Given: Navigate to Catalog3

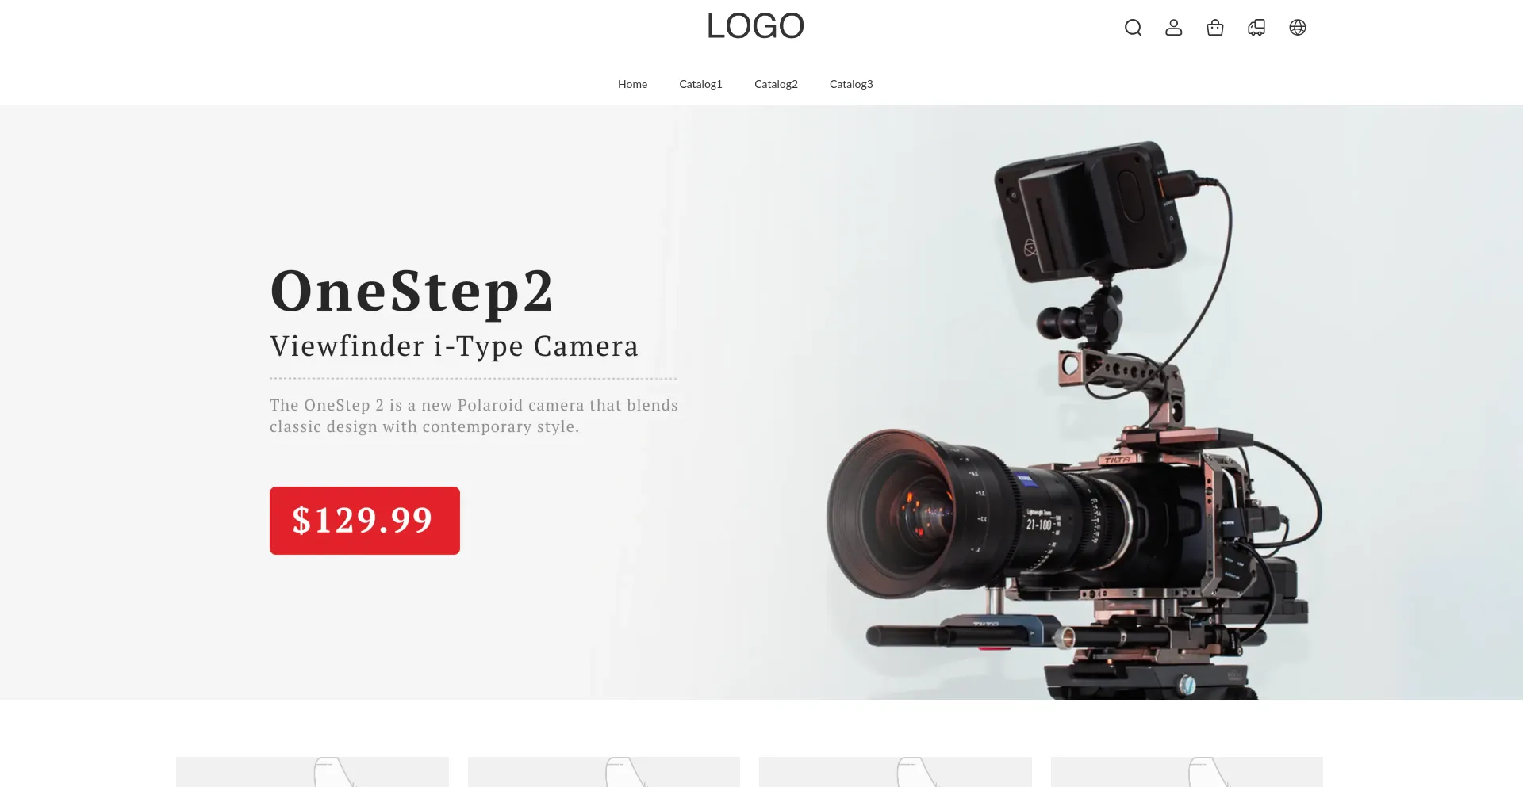Looking at the screenshot, I should [x=851, y=84].
